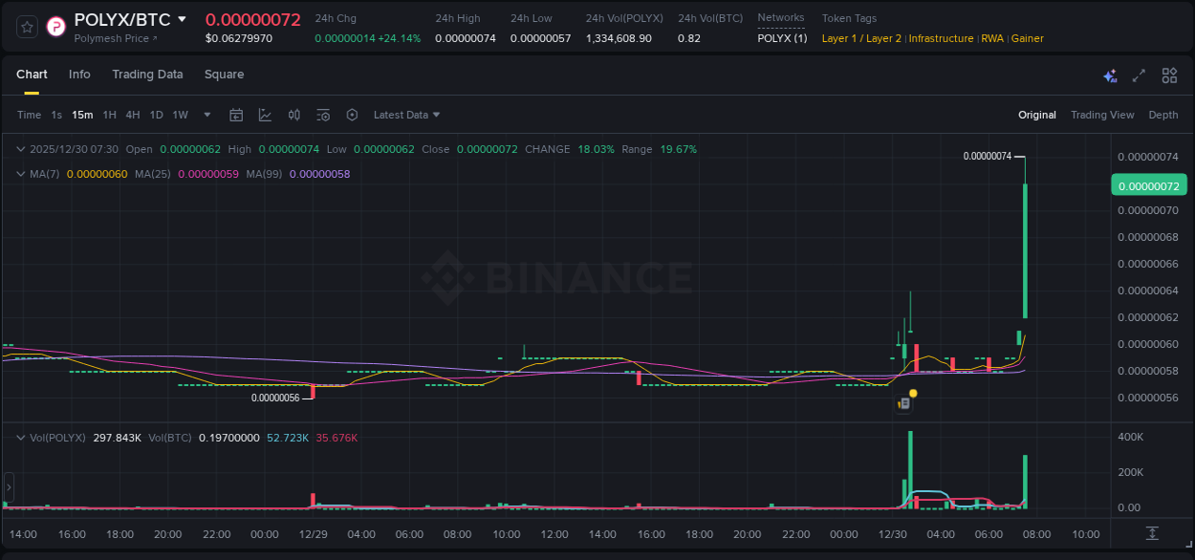
Task: Reset the price axis auto-scale button
Action: (x=1152, y=533)
